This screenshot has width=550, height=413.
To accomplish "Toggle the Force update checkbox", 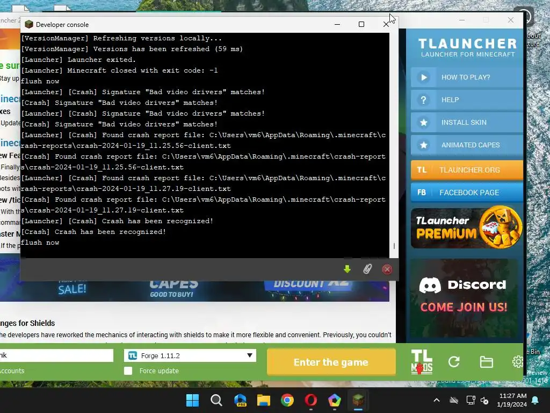I will [128, 371].
